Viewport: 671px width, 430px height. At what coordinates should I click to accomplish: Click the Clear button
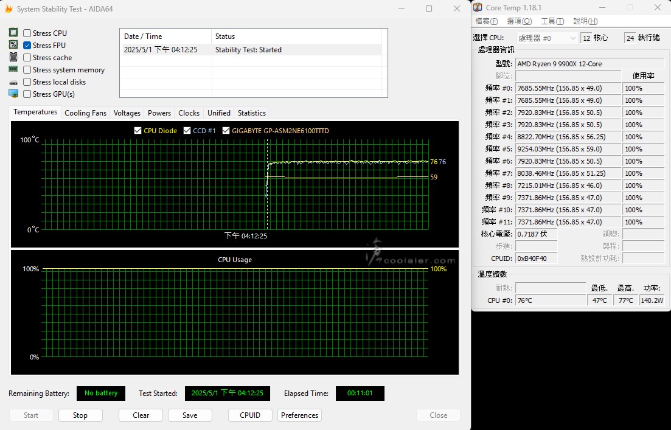point(141,415)
